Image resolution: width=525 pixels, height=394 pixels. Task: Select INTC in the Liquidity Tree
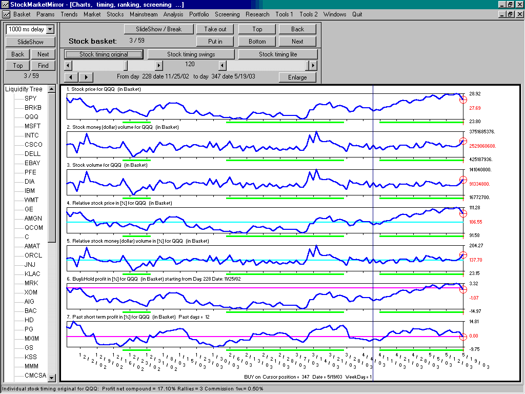(32, 135)
